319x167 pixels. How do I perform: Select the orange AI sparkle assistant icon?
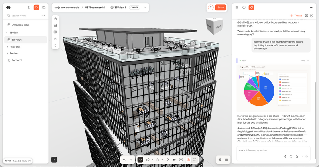tap(252, 8)
